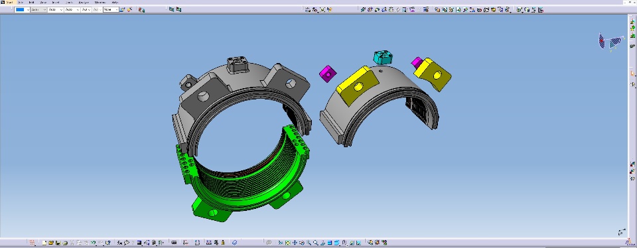The height and width of the screenshot is (248, 637).
Task: Click the Open file folder icon
Action: coord(51,243)
